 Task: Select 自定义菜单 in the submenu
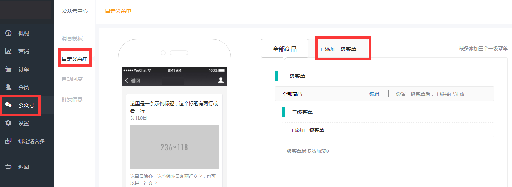coord(75,59)
